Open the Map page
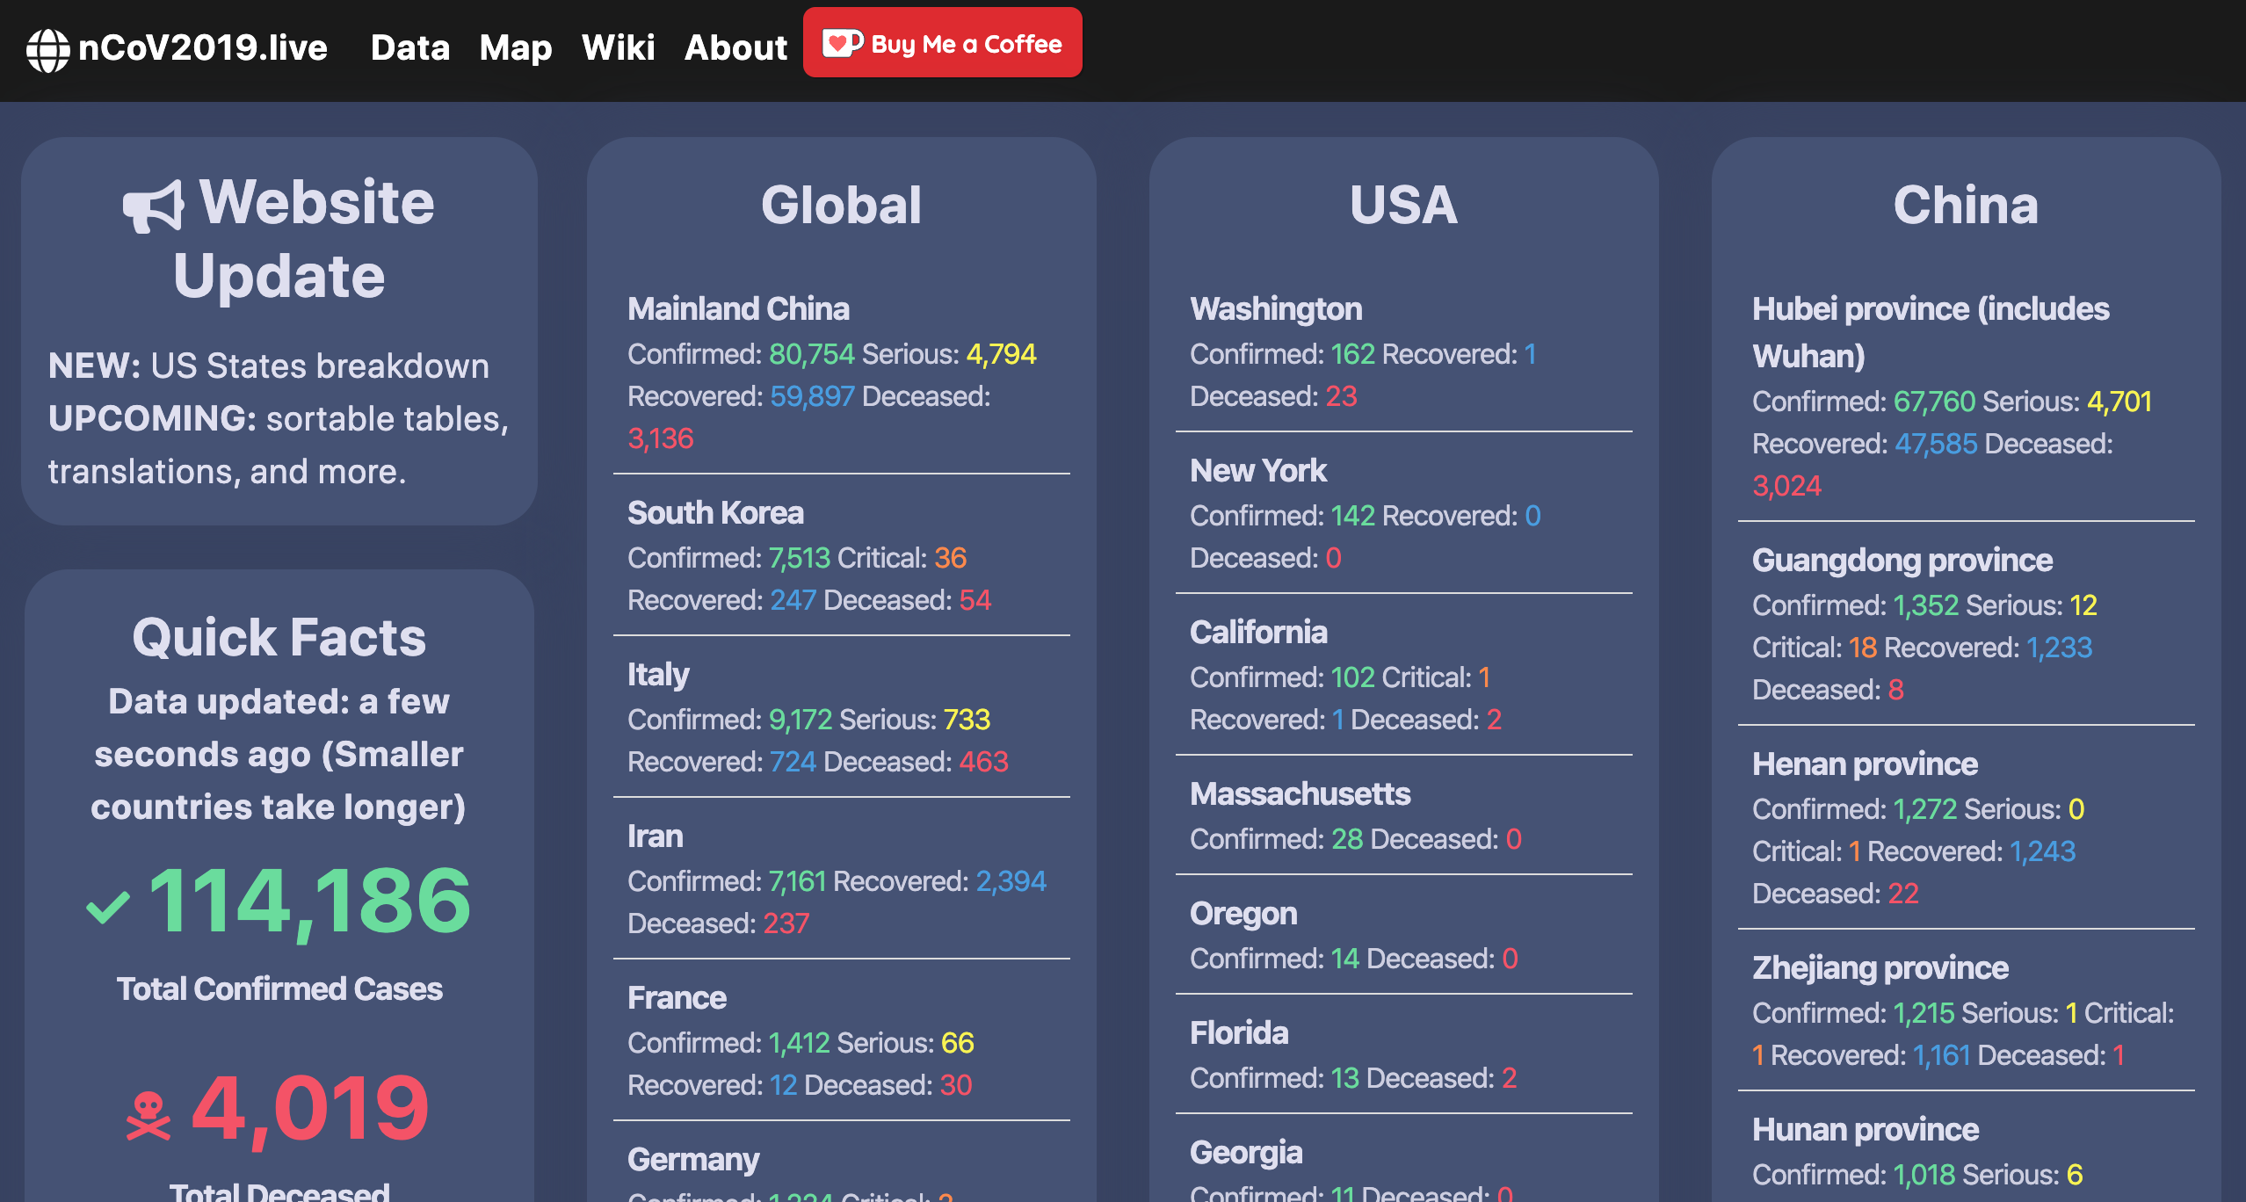 click(x=516, y=47)
